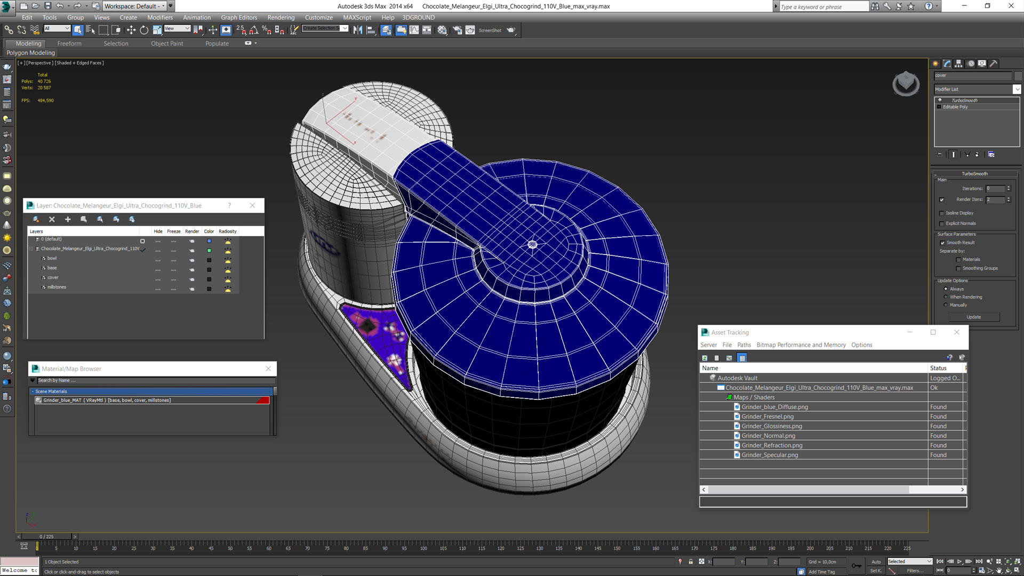Open Select by Name dialog
The width and height of the screenshot is (1024, 576).
(90, 30)
